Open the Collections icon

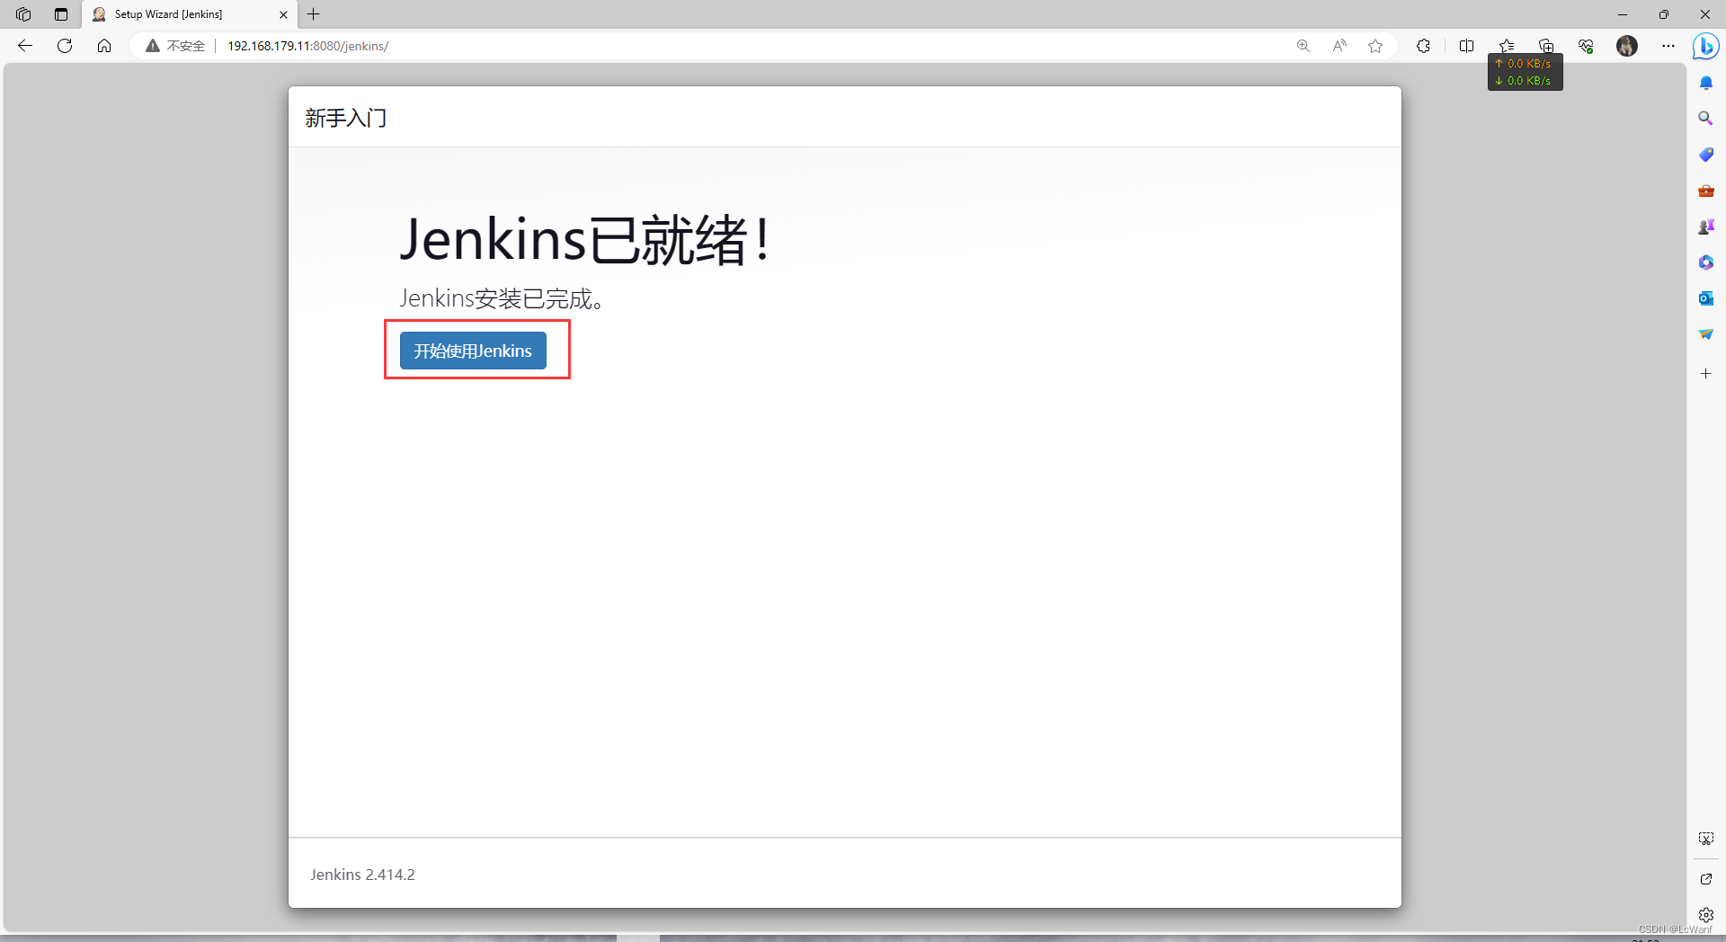1546,46
